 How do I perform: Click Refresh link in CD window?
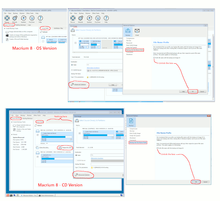(x=39, y=125)
